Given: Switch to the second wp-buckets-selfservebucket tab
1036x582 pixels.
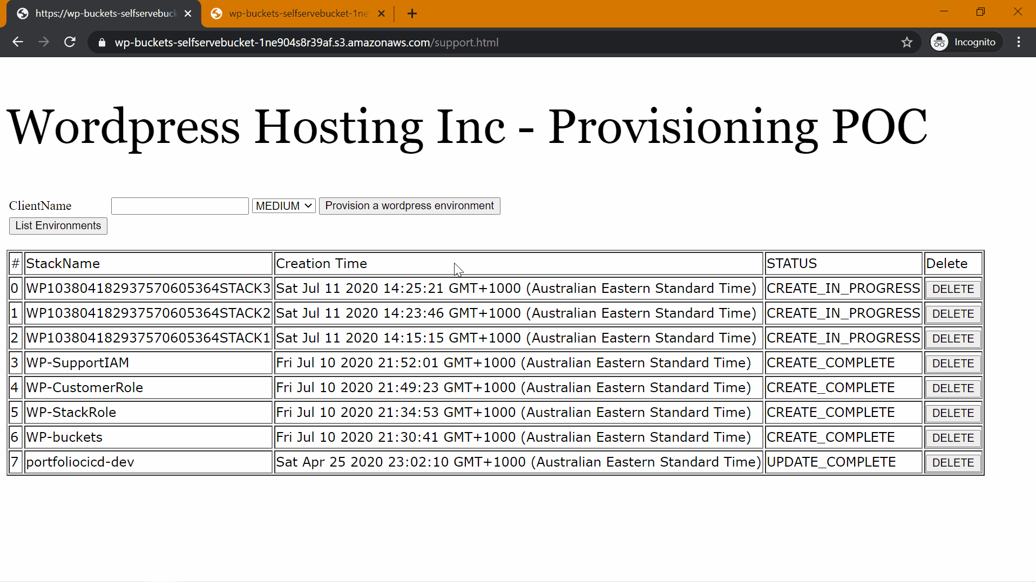Looking at the screenshot, I should (x=298, y=13).
